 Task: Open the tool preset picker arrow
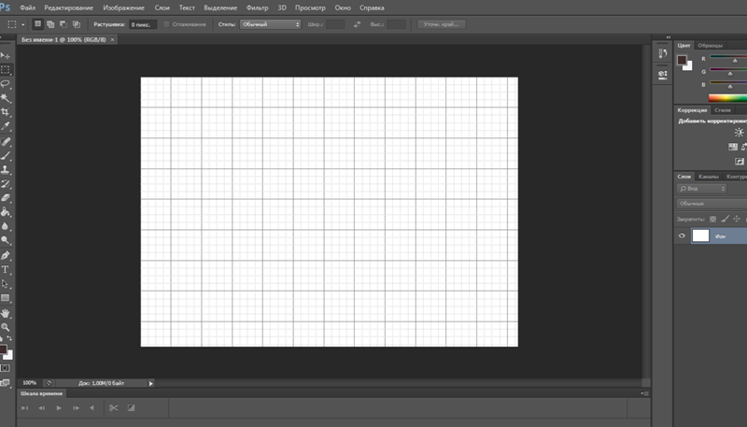click(x=22, y=24)
